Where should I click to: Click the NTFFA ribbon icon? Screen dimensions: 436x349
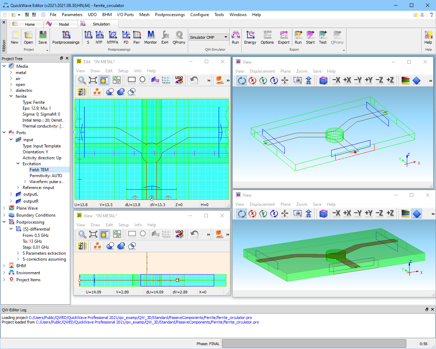pos(112,37)
